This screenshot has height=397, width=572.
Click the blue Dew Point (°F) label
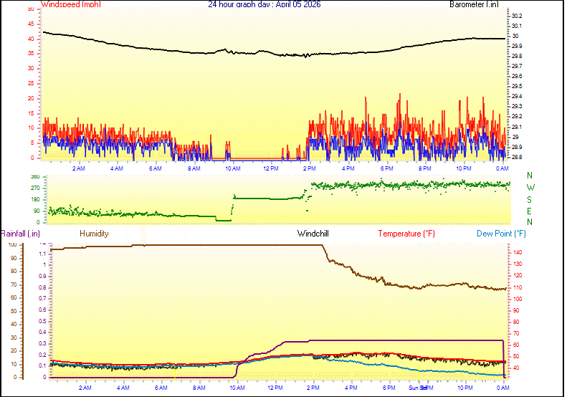click(x=501, y=234)
